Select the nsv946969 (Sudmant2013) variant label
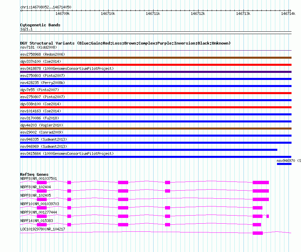Image resolution: width=301 pixels, height=252 pixels. click(x=44, y=146)
